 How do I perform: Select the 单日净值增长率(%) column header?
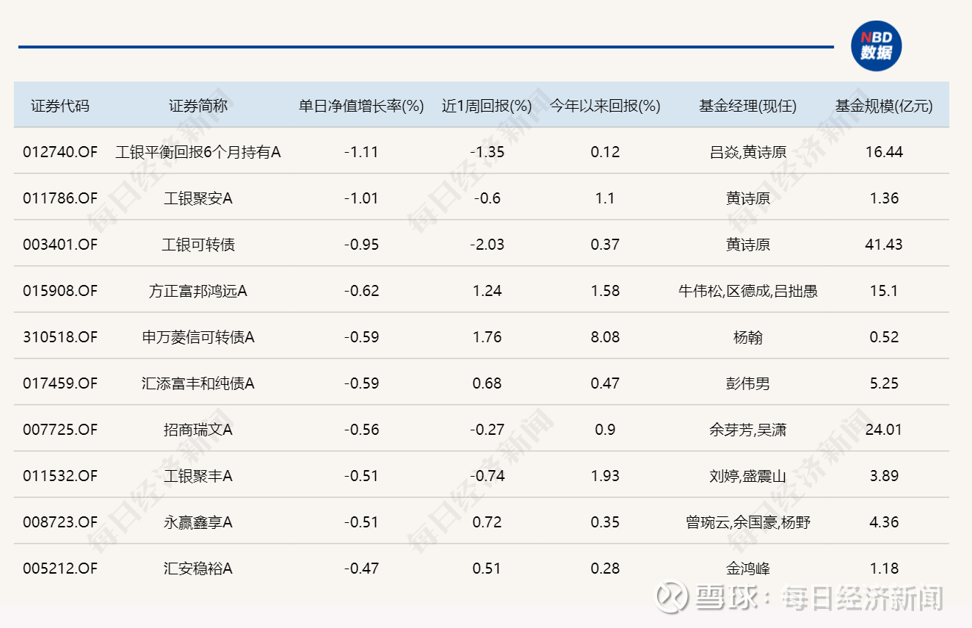click(x=361, y=106)
